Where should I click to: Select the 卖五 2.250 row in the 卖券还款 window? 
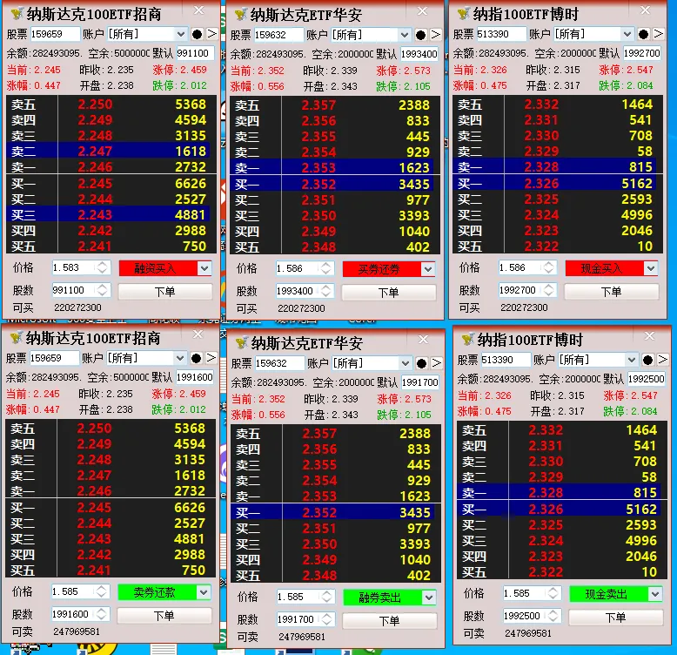click(111, 429)
